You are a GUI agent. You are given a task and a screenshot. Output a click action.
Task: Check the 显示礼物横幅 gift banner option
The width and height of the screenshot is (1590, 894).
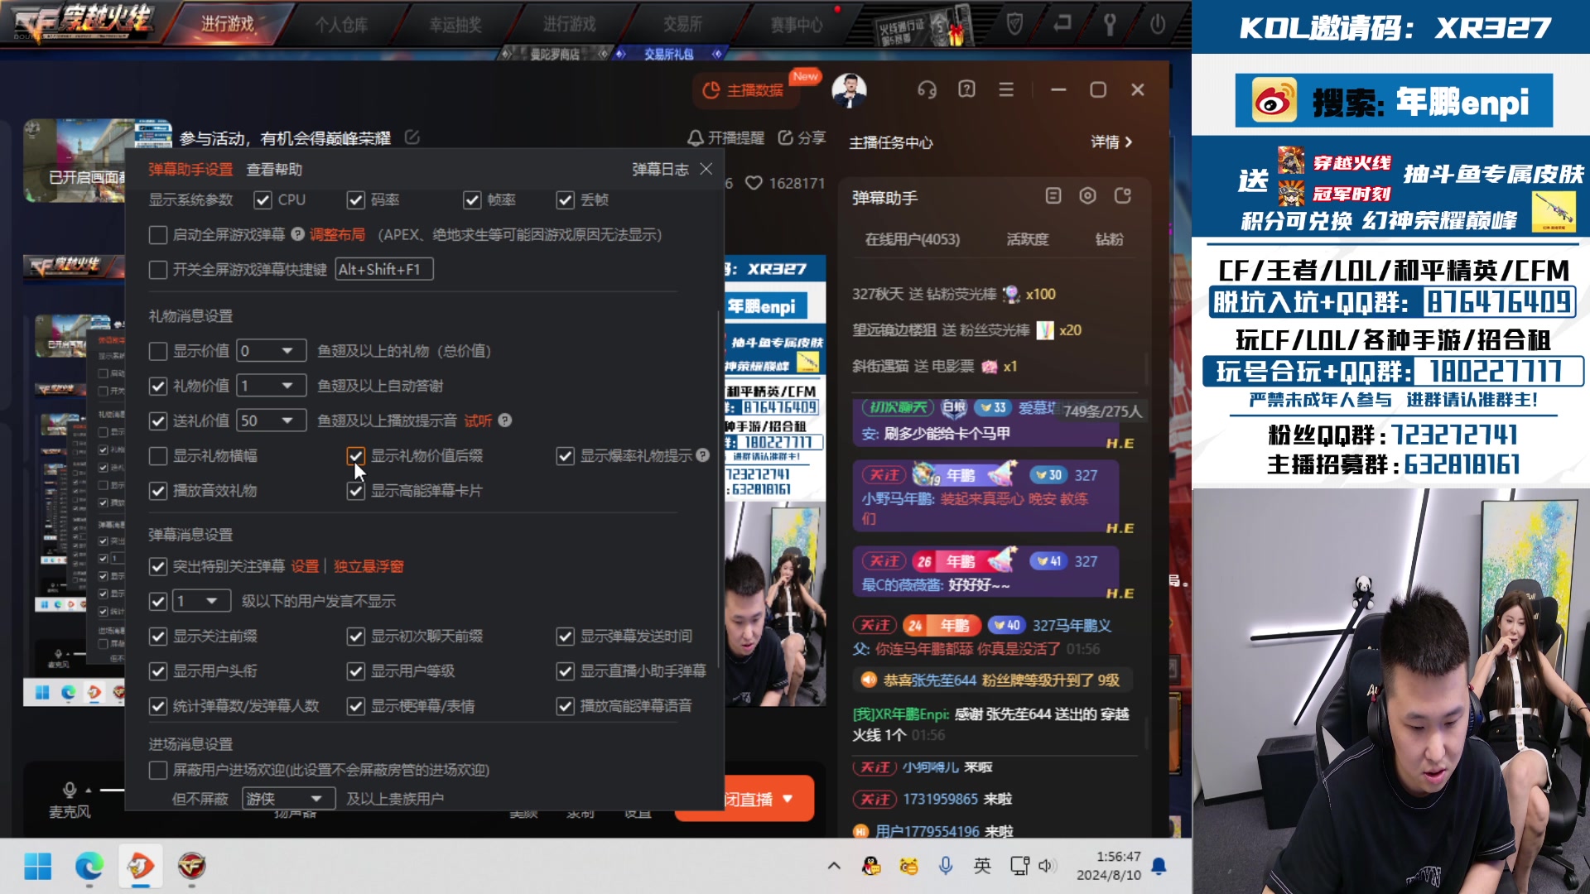tap(158, 456)
